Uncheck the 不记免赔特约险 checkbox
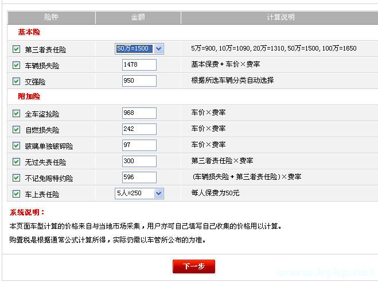This screenshot has height=282, width=378. [x=16, y=178]
